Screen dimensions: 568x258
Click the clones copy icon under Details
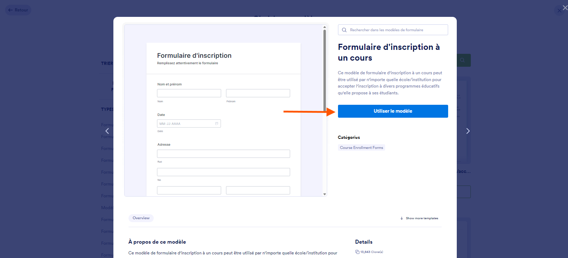pos(357,252)
